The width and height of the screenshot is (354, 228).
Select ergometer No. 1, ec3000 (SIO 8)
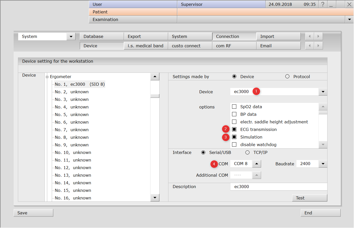click(80, 84)
